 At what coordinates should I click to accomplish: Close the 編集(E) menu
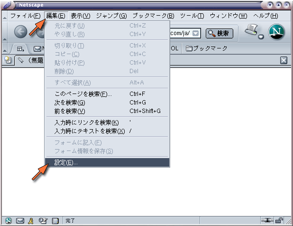coord(55,16)
